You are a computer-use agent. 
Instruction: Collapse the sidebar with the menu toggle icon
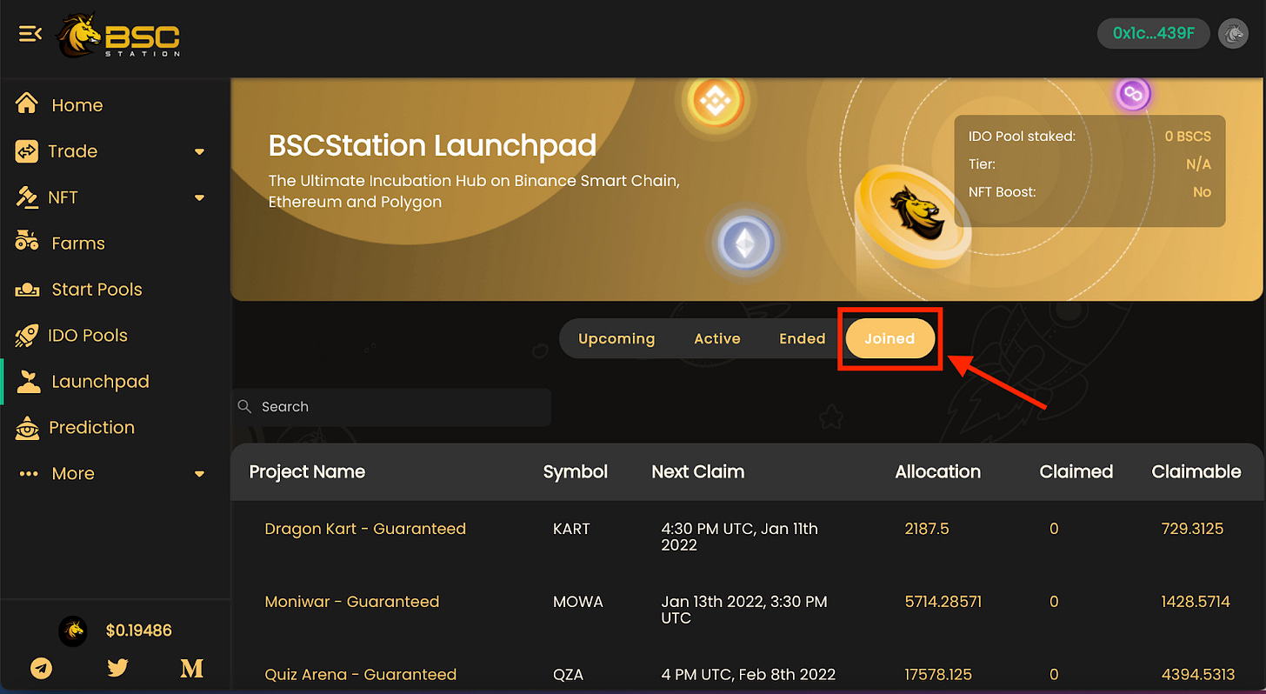coord(30,34)
